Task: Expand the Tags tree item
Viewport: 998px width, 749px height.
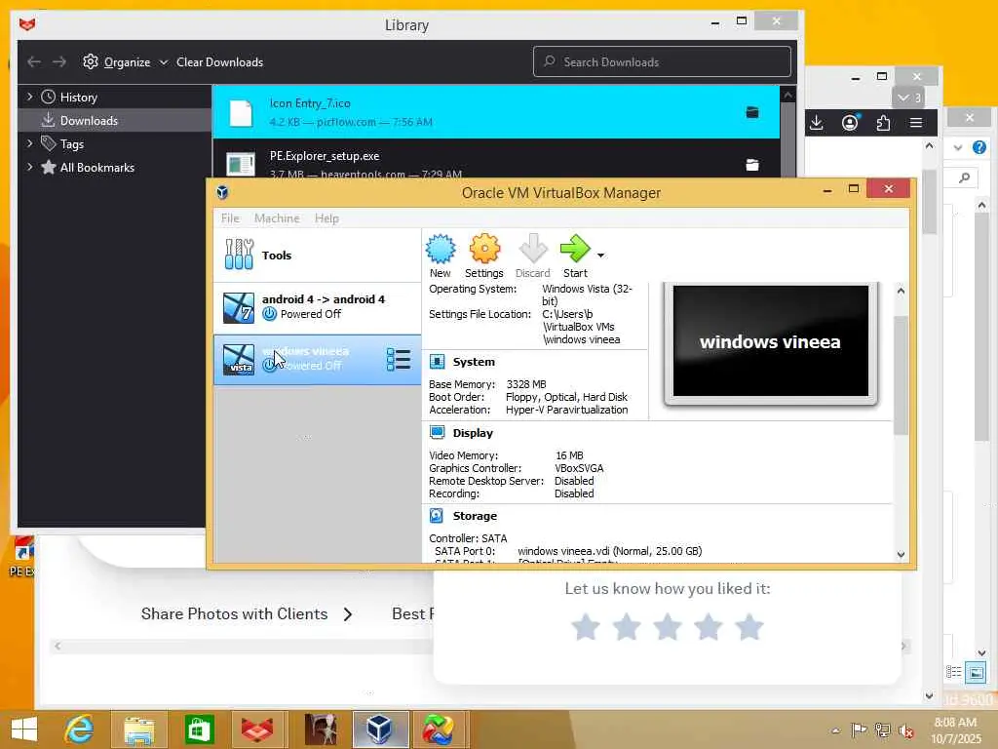Action: [x=29, y=144]
